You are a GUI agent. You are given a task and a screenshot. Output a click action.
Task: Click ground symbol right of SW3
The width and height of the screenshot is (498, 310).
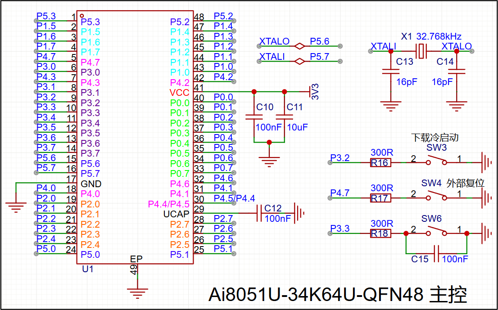486,162
